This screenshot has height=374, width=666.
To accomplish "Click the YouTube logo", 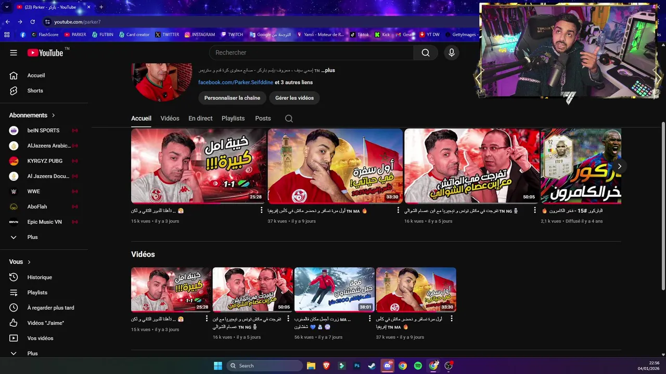I will click(45, 52).
